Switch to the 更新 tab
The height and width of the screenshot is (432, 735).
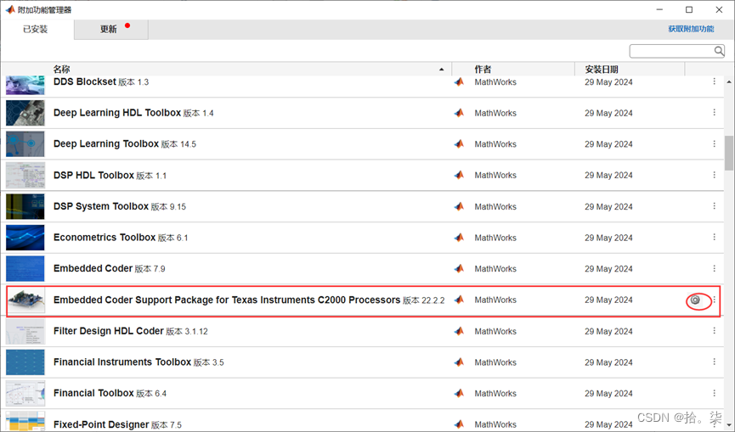[111, 29]
